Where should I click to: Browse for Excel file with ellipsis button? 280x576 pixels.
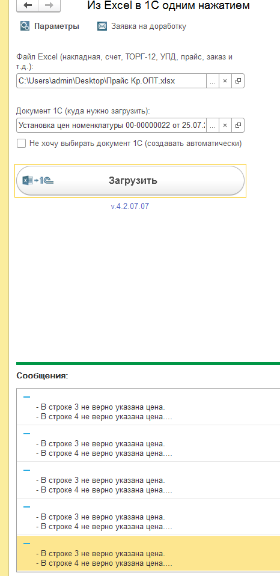(x=212, y=81)
